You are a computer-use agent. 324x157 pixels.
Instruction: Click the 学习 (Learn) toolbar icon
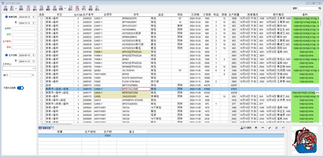[84, 8]
